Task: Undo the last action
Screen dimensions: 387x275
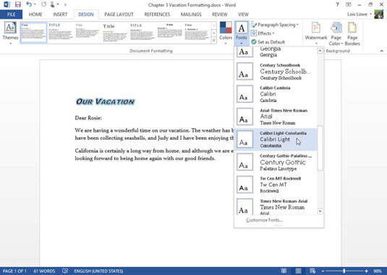Action: click(x=29, y=4)
